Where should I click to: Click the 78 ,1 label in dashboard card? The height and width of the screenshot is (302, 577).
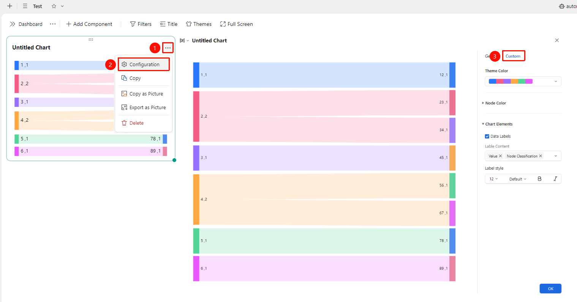click(x=155, y=139)
